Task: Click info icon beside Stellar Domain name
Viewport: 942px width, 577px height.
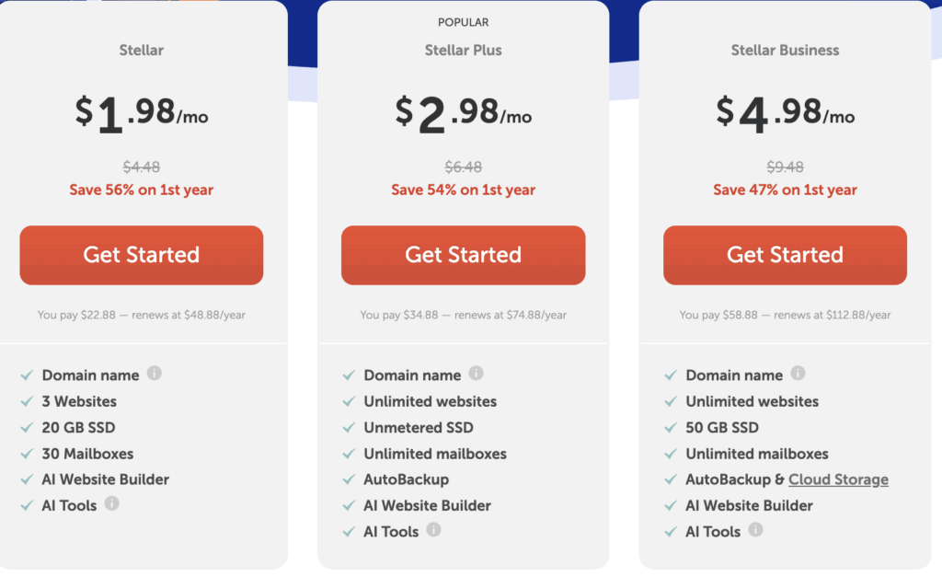Action: click(x=155, y=374)
